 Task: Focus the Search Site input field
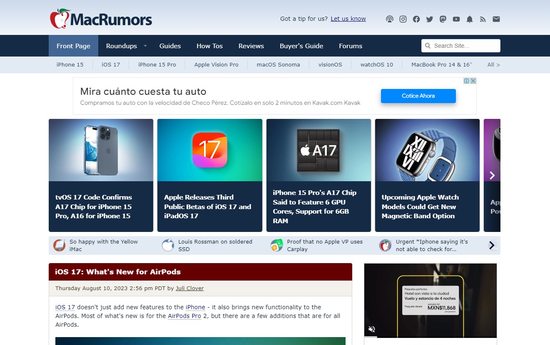[x=461, y=46]
